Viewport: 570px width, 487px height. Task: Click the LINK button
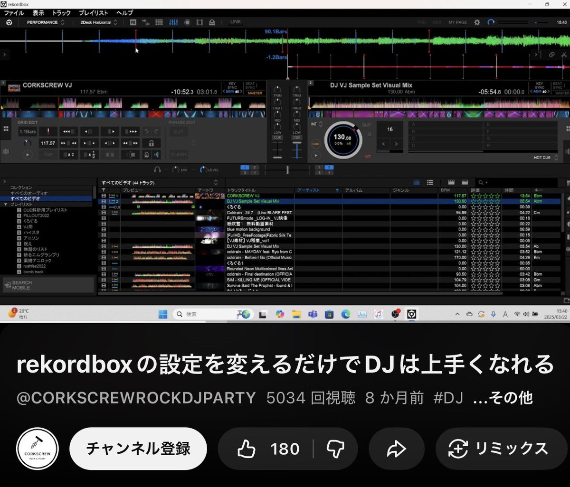[x=236, y=22]
